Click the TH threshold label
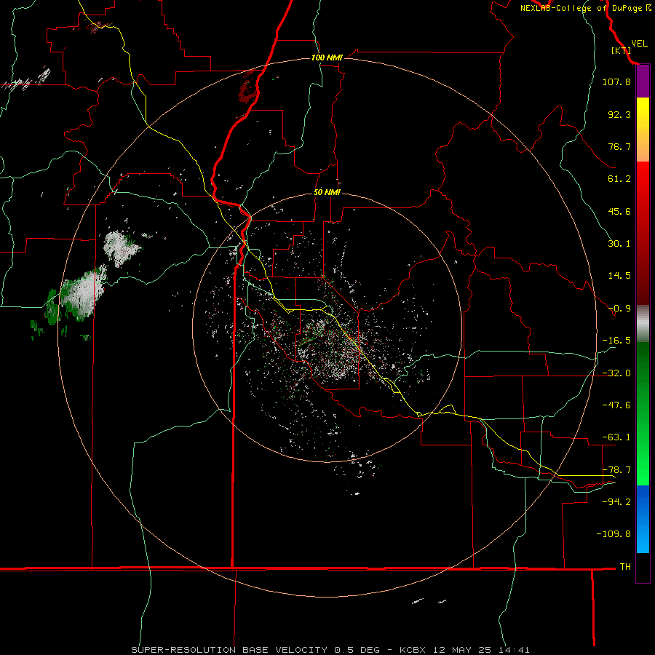The height and width of the screenshot is (655, 655). click(x=625, y=566)
